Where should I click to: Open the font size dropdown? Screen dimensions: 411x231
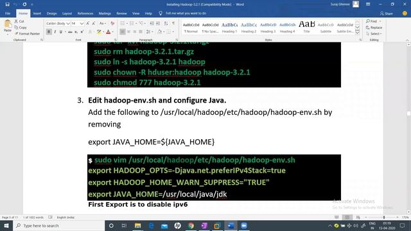(x=82, y=24)
